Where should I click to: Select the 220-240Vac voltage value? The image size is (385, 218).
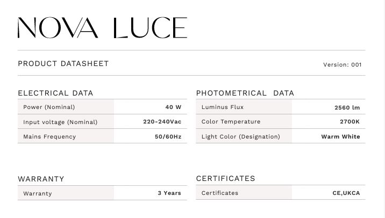[162, 122]
